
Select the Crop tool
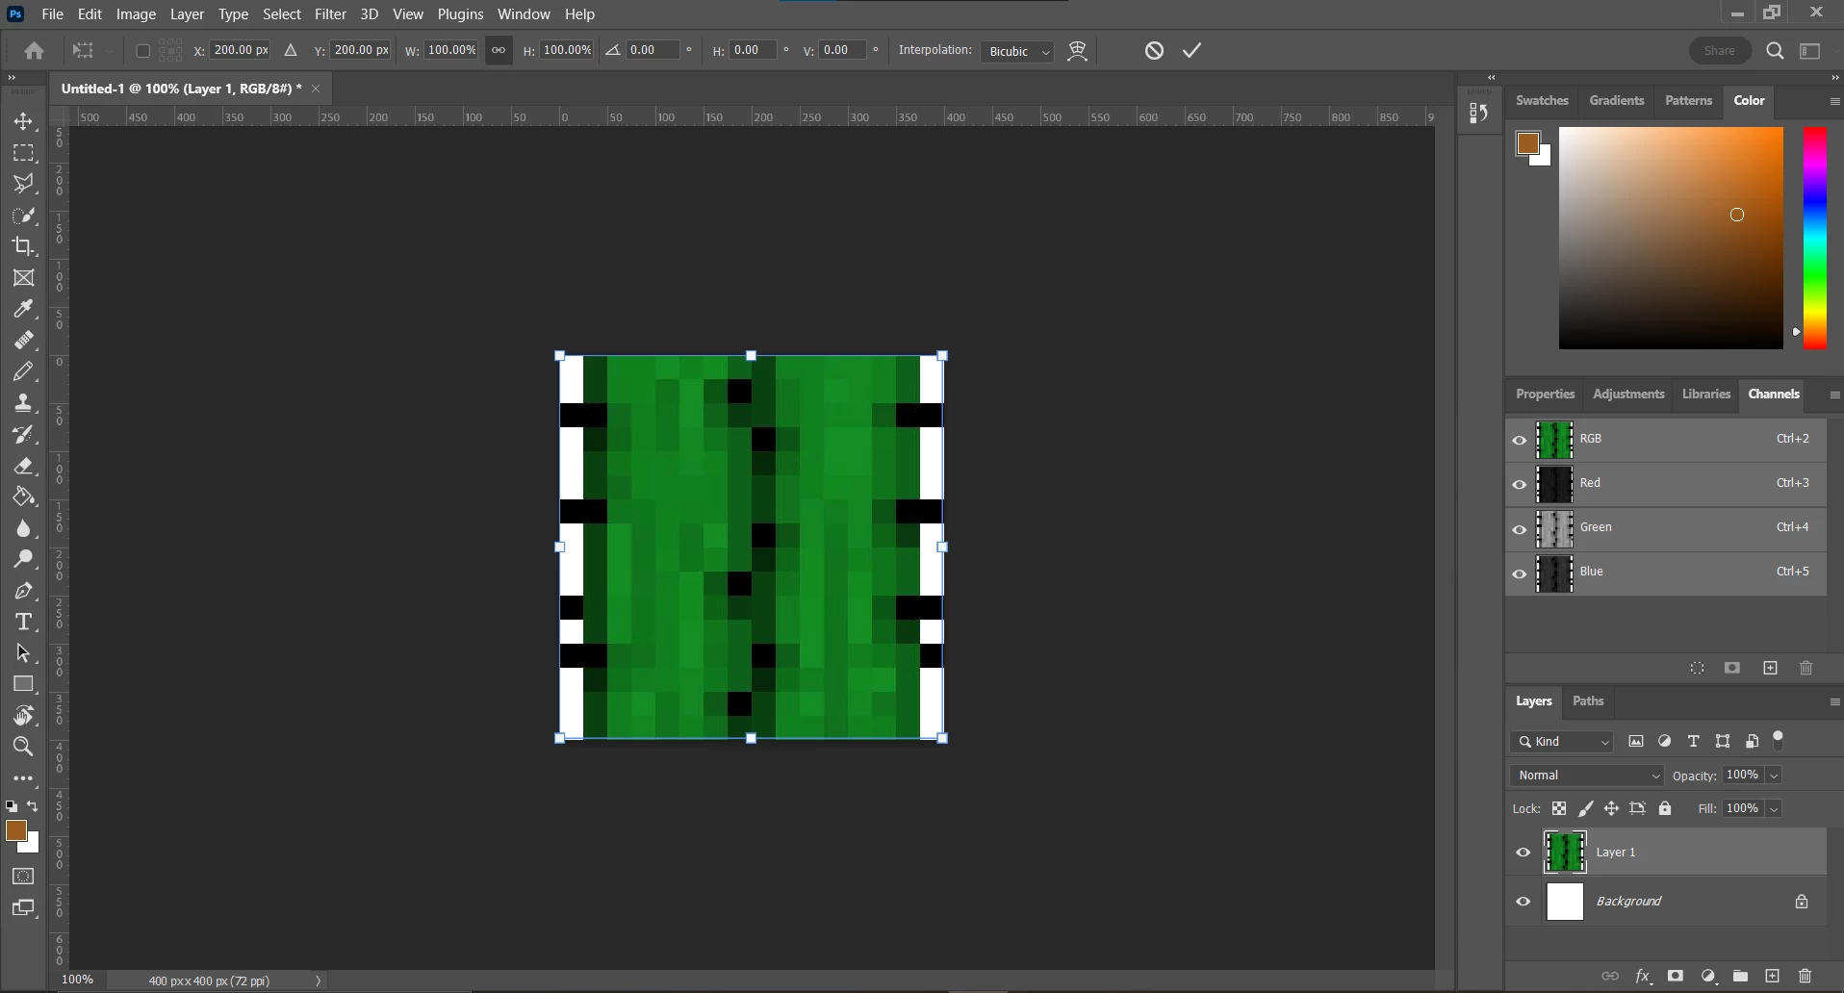point(24,246)
